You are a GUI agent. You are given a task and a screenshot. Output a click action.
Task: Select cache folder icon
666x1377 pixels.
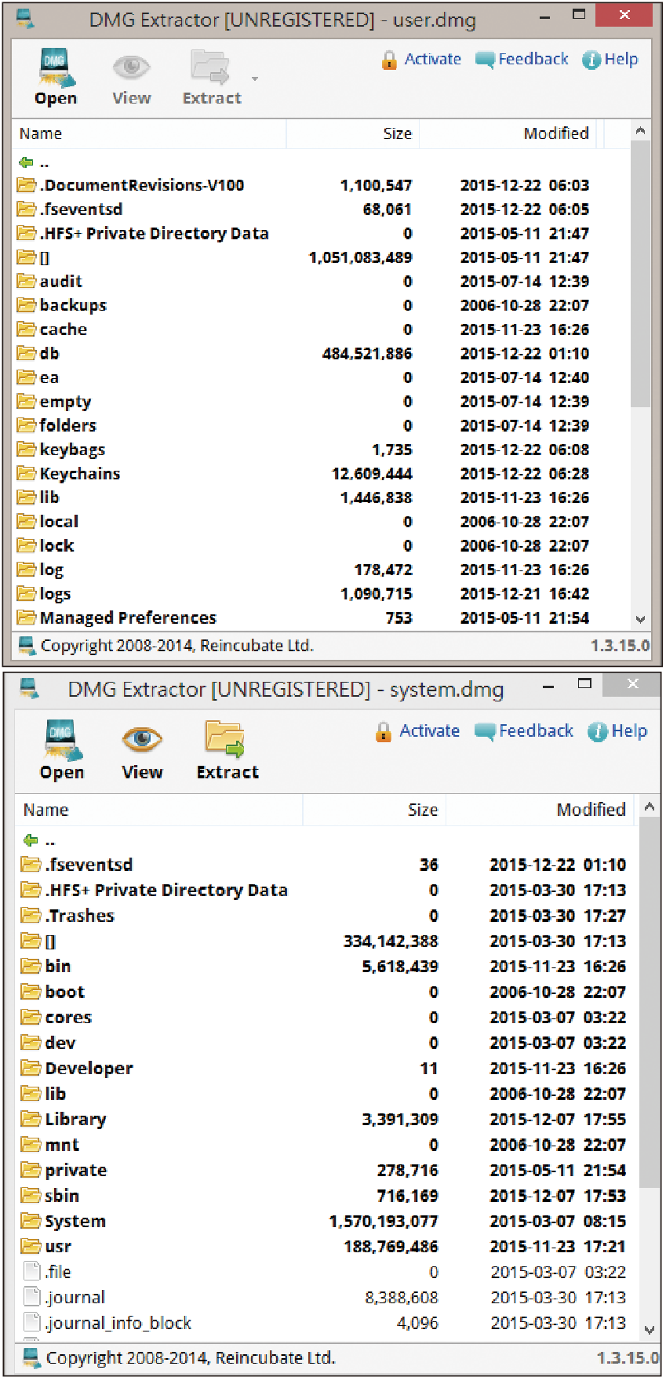click(x=27, y=330)
